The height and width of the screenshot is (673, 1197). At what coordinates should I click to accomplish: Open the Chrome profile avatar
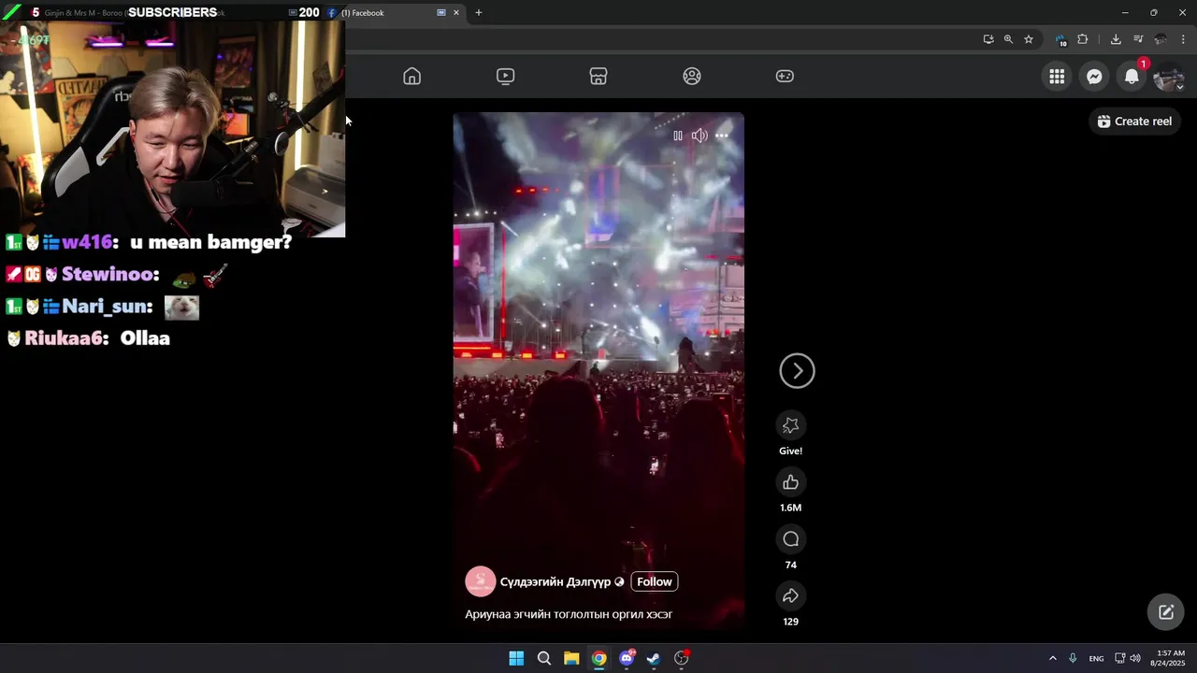point(1161,39)
